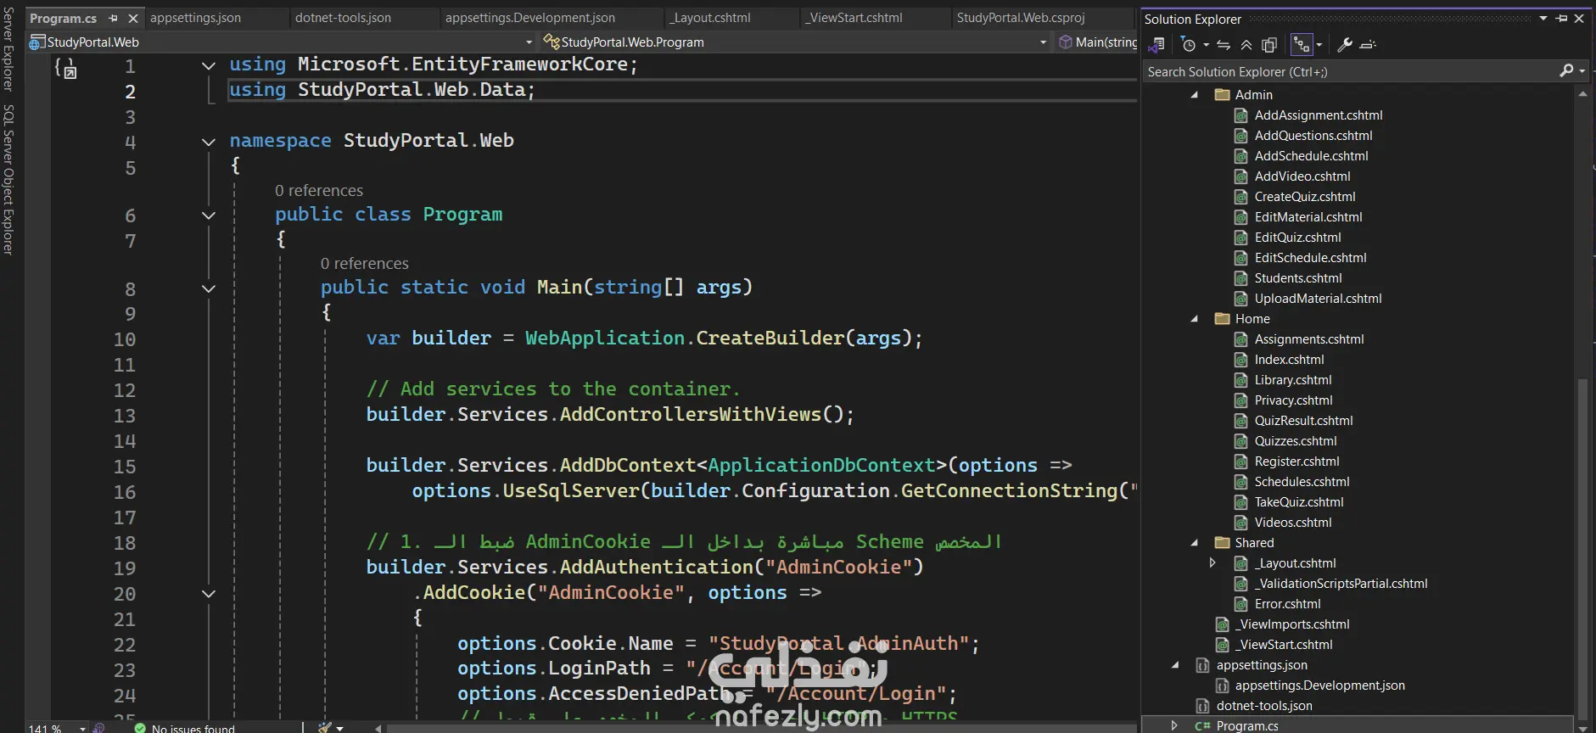Click Sync with Active Document arrows icon

point(1224,45)
